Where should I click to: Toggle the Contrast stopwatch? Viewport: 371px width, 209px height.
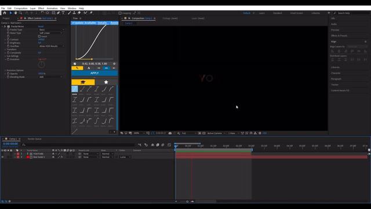point(8,39)
